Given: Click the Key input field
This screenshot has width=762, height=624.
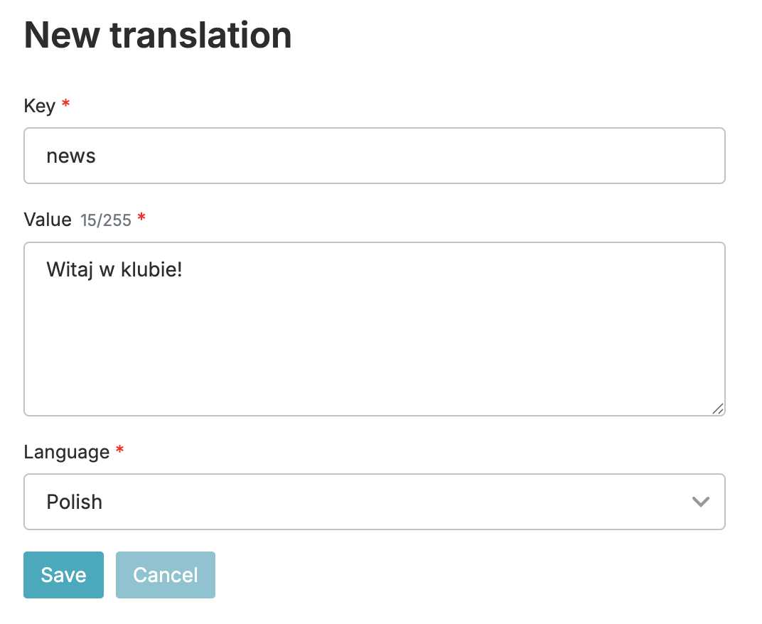Looking at the screenshot, I should point(374,156).
